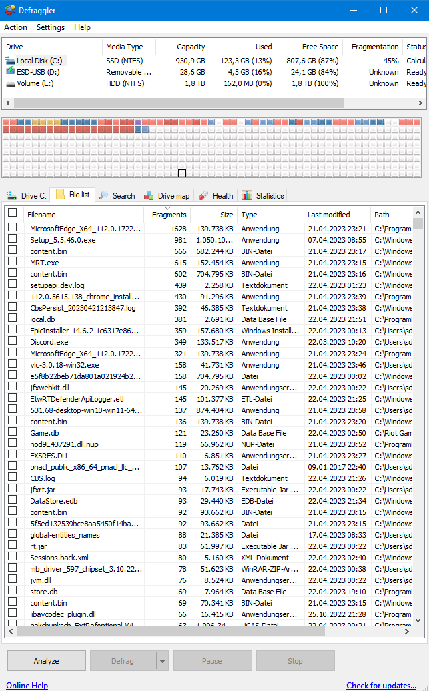Check the box for jvm.dll

coord(13,579)
